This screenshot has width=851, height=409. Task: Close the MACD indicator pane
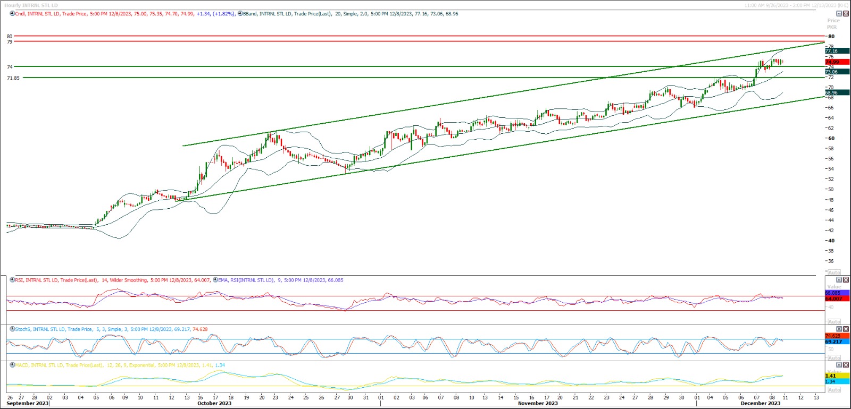point(846,365)
